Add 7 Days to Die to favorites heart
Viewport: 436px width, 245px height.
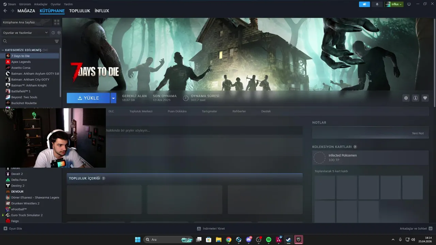click(x=425, y=98)
